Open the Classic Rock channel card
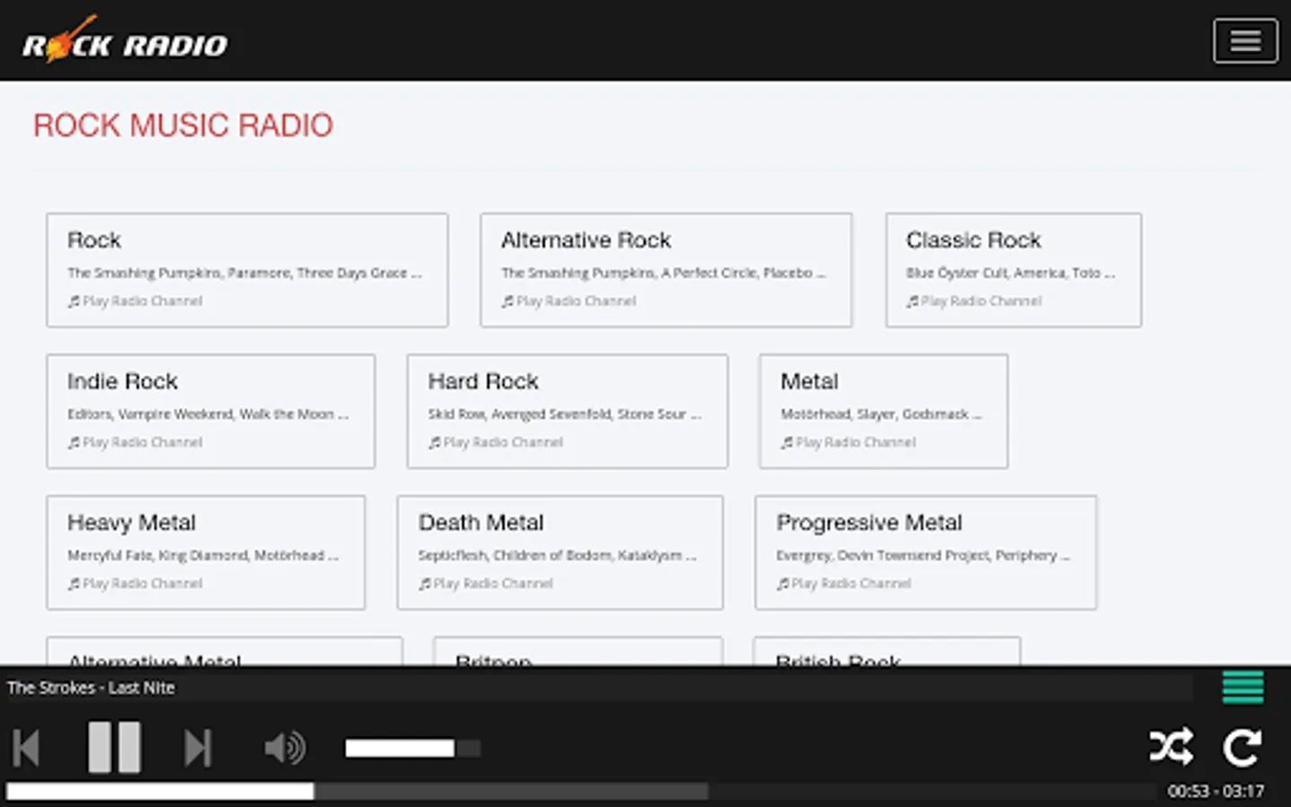Image resolution: width=1291 pixels, height=807 pixels. point(1014,270)
